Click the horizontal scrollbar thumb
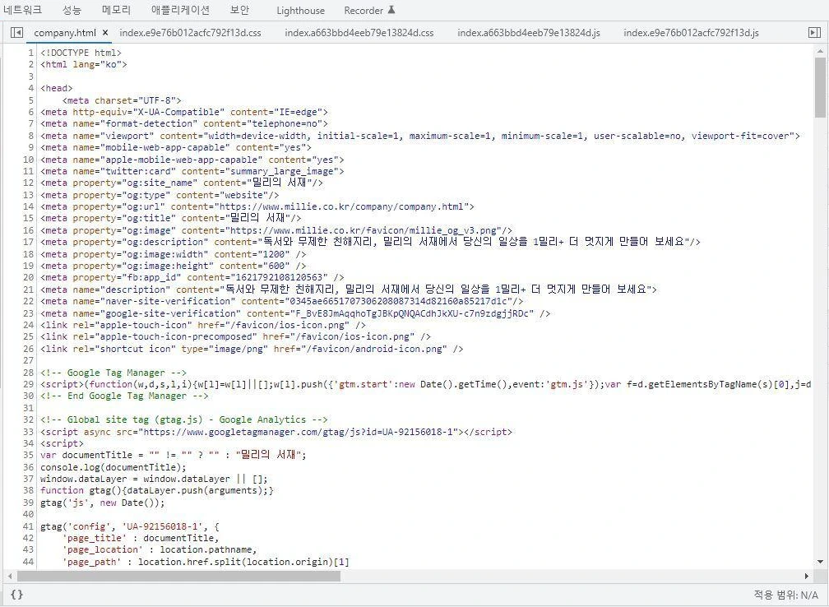 click(178, 576)
